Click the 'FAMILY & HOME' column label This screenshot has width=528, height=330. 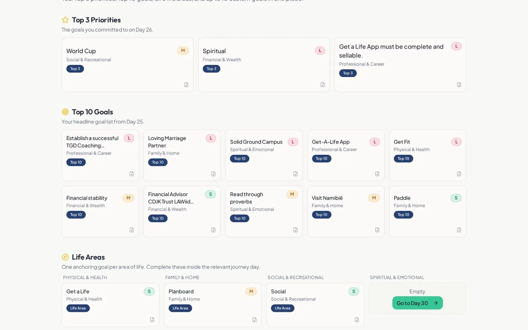[182, 278]
